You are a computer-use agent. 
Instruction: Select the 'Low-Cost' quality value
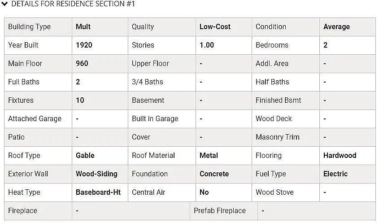215,26
